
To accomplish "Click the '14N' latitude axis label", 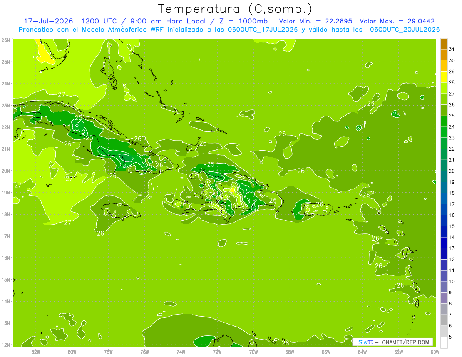I will pos(6,301).
